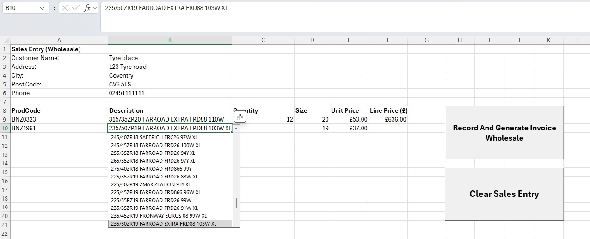Select row 9 header
Viewport: 590px width, 239px height.
[x=5, y=119]
